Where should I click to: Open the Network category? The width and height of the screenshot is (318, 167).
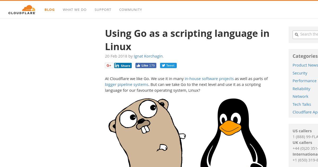301,96
